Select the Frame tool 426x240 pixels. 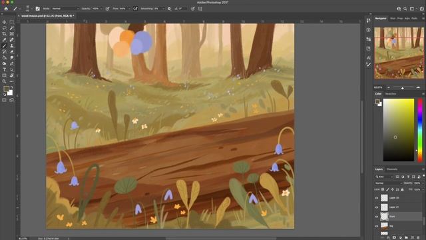pyautogui.click(x=12, y=34)
